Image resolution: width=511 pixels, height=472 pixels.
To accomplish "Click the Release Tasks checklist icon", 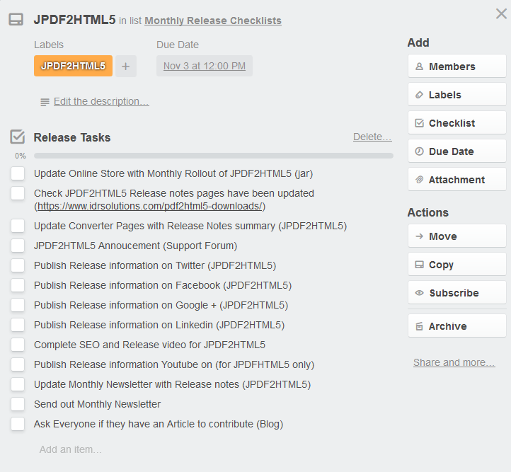I will coord(17,137).
